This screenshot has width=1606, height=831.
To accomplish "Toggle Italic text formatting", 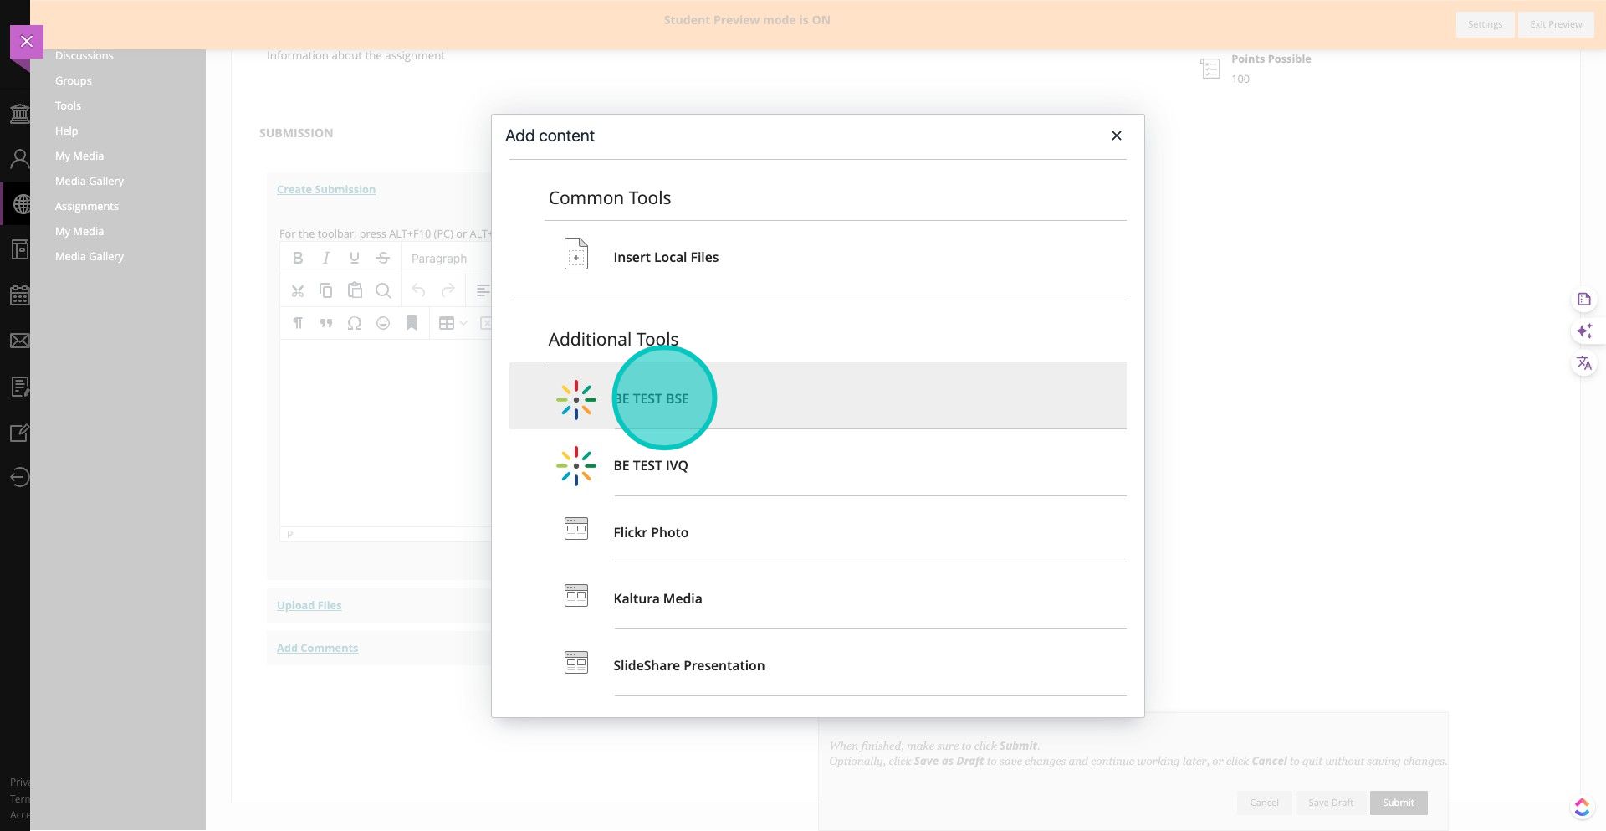I will pos(326,259).
